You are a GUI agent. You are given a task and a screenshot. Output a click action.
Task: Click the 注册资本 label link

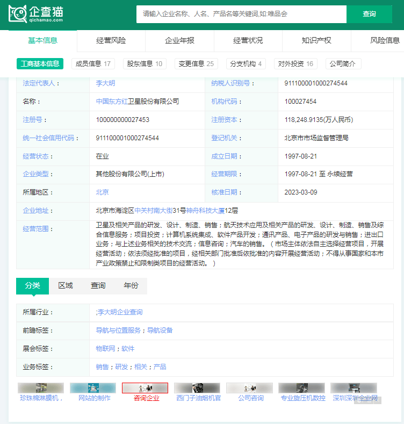224,120
